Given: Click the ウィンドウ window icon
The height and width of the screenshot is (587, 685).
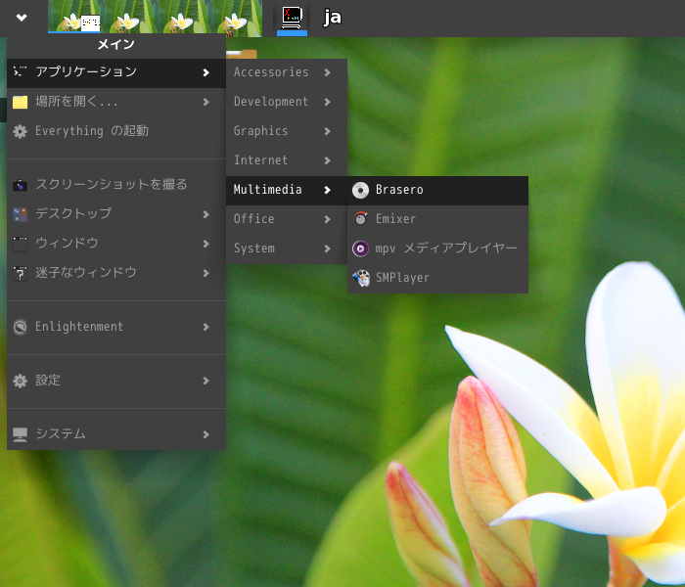Looking at the screenshot, I should pos(21,245).
